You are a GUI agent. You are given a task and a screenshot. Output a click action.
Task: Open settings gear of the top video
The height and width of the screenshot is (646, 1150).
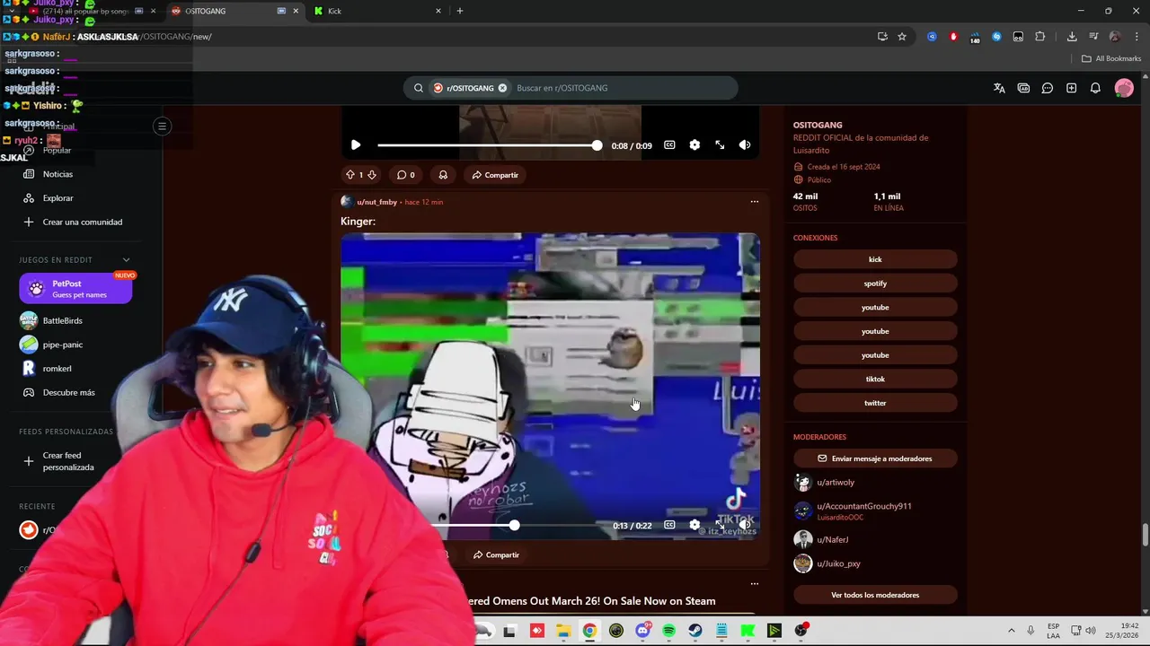click(x=694, y=145)
